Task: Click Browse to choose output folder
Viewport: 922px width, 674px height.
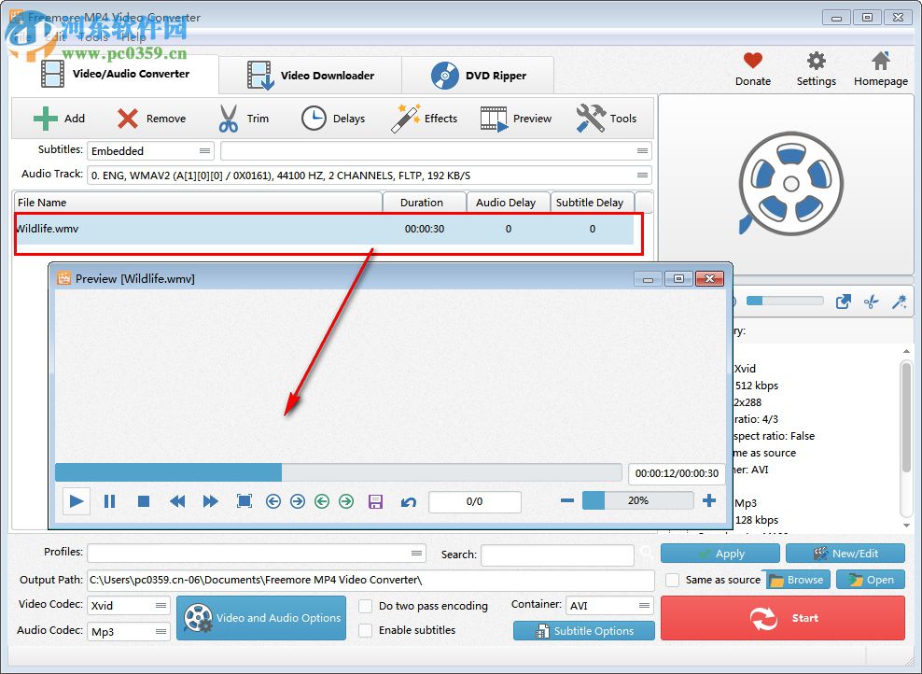Action: pyautogui.click(x=796, y=580)
